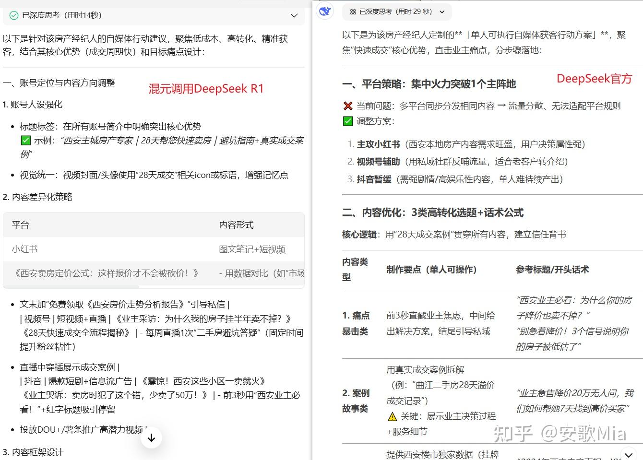Screen dimensions: 643x460
Task: Select subheading 3. 内容框架设计
Action: tap(33, 452)
